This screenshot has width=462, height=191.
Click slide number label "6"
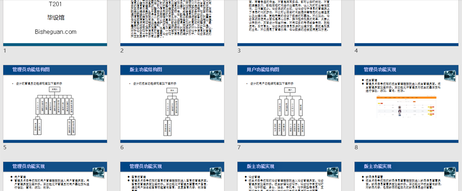[x=122, y=147]
